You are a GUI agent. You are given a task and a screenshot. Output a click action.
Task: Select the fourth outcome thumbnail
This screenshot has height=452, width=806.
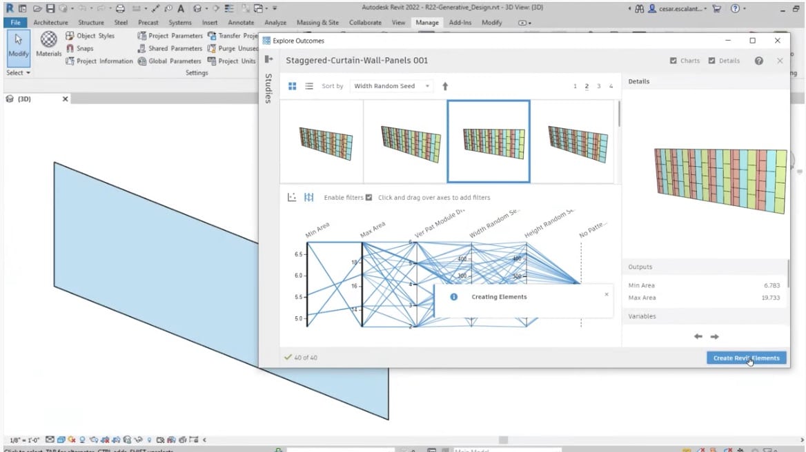578,141
